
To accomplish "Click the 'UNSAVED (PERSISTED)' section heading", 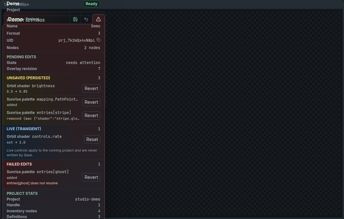I will 28,78.
